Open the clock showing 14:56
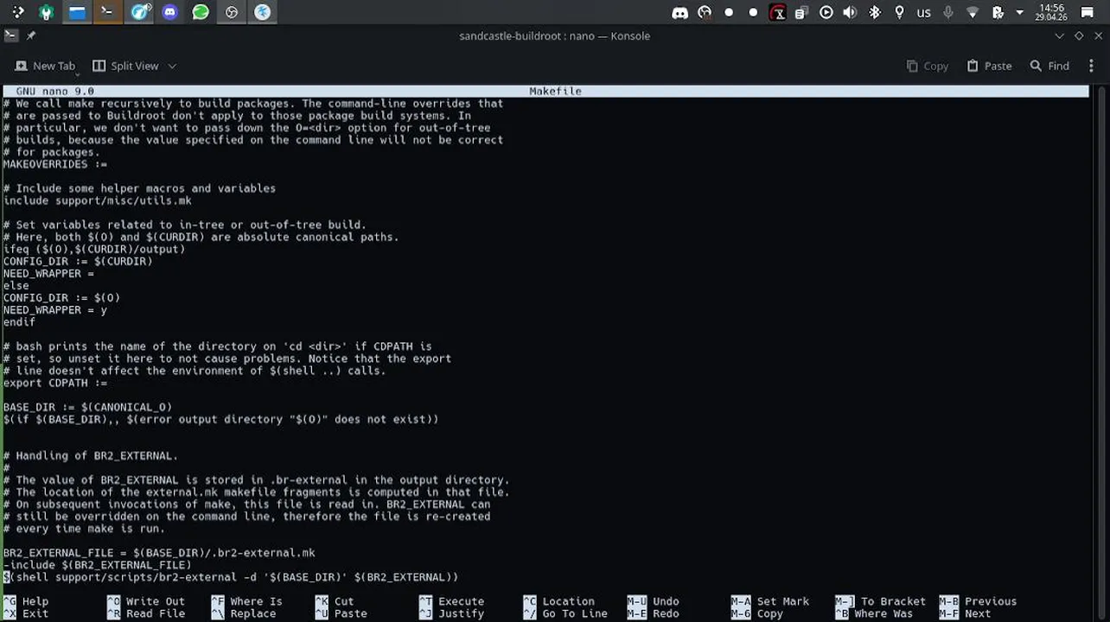 pos(1051,13)
